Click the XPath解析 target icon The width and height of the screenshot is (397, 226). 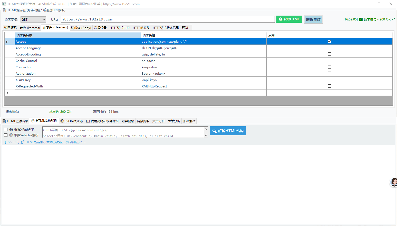click(11, 130)
